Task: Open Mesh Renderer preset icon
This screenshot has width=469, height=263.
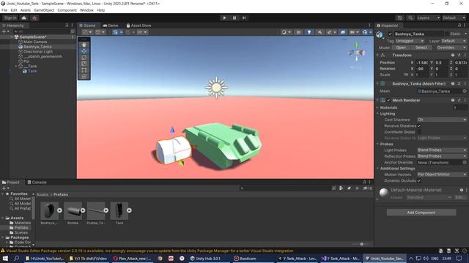Action: 459,100
